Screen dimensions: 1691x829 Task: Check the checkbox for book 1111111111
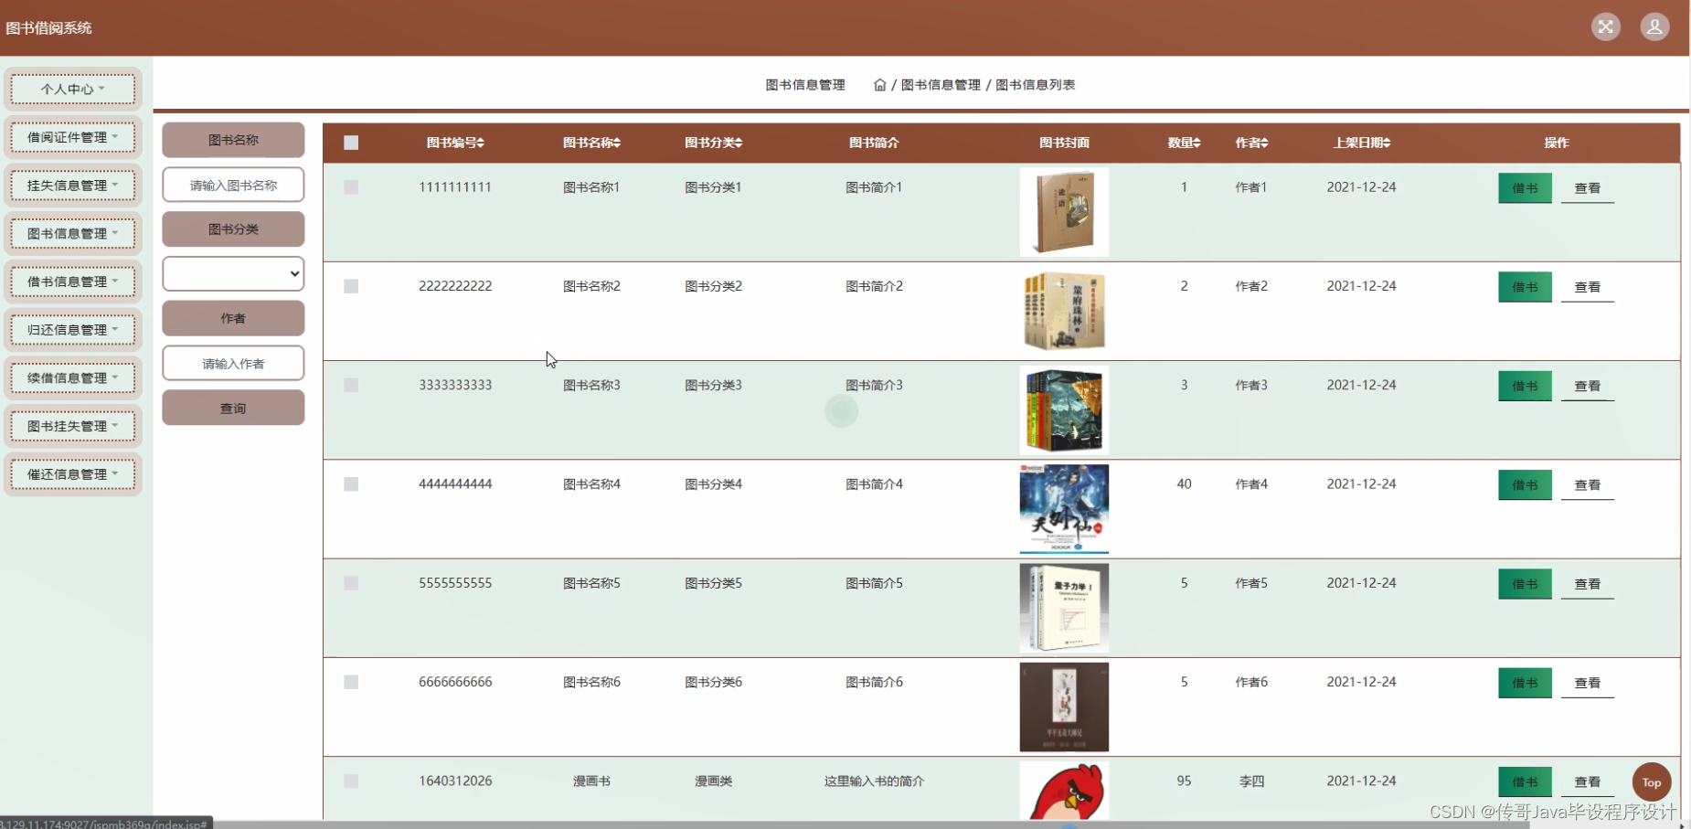click(351, 186)
